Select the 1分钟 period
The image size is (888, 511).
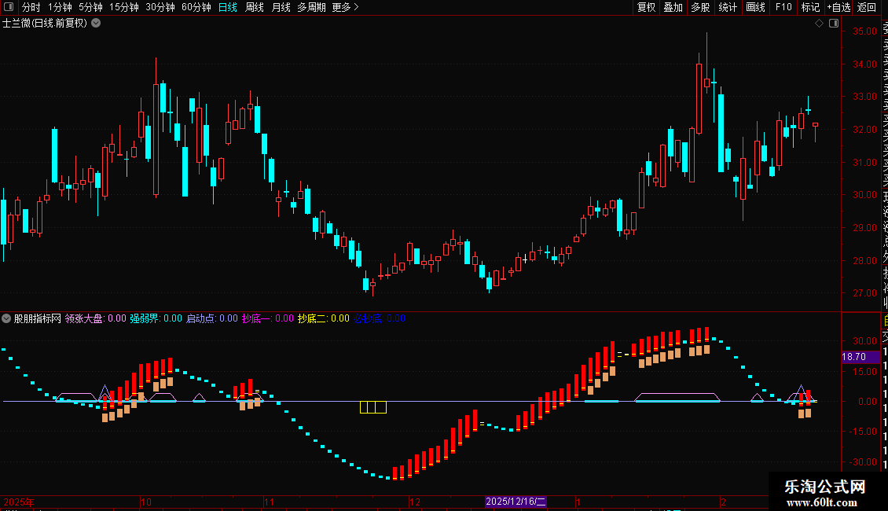(x=60, y=7)
